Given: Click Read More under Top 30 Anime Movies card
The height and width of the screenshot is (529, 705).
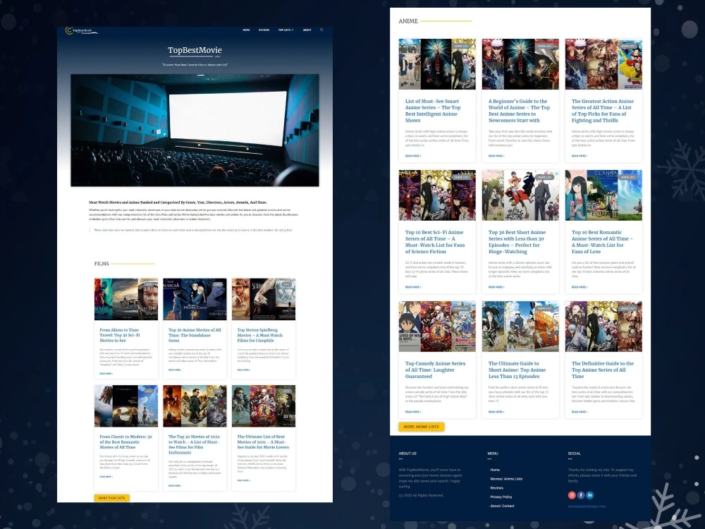Looking at the screenshot, I should pyautogui.click(x=175, y=370).
